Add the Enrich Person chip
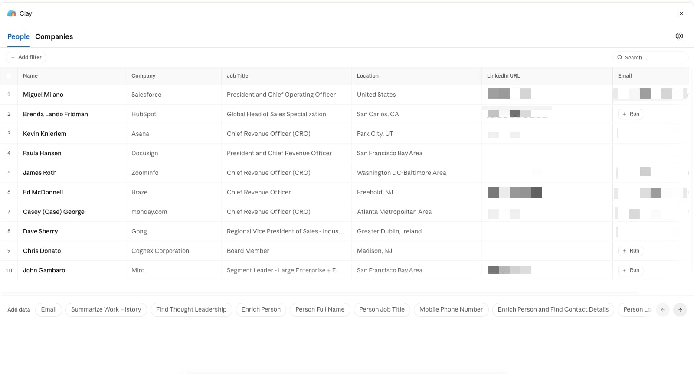The image size is (694, 374). [x=261, y=309]
